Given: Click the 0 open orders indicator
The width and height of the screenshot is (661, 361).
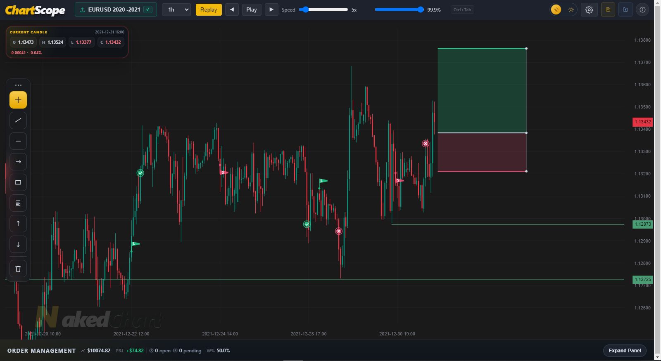Looking at the screenshot, I should (160, 351).
